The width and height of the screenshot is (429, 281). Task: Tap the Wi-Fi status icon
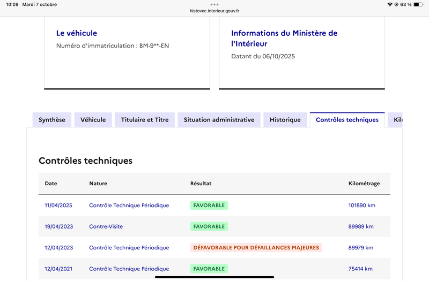click(389, 4)
